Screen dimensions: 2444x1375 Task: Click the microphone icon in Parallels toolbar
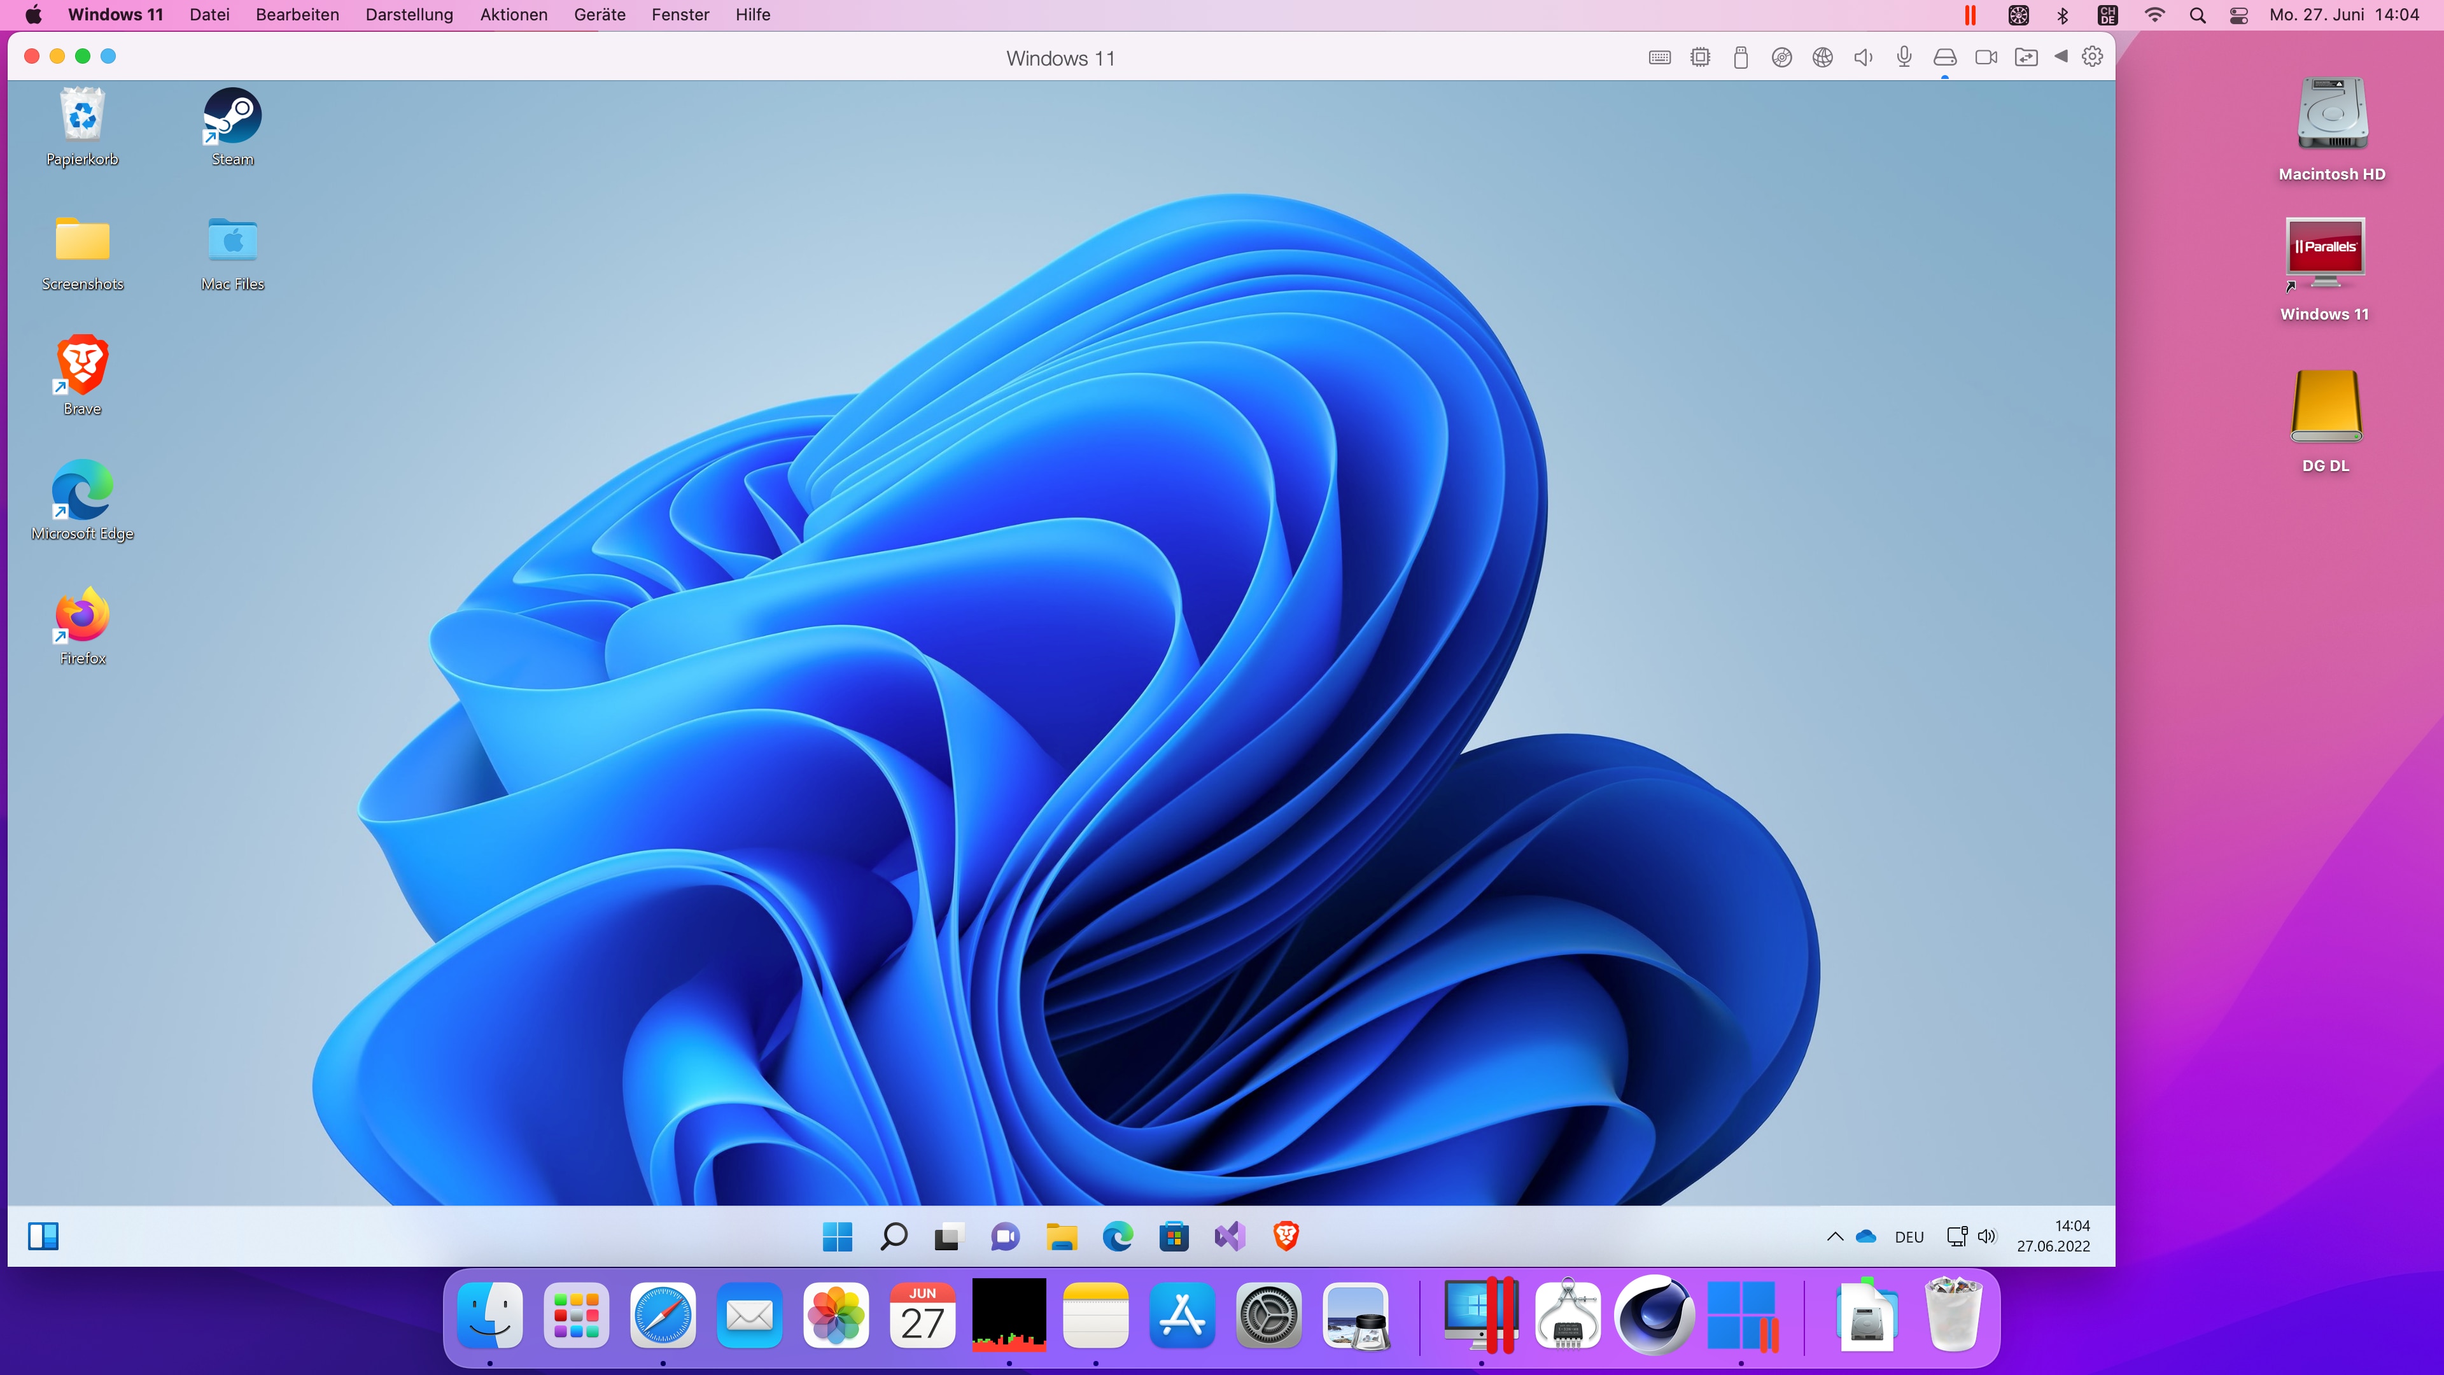1904,58
